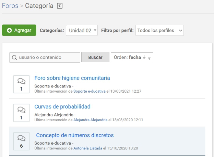Viewport: 214px width, 157px height.
Task: Click comment bubble icon for números discretos forum
Action: pyautogui.click(x=21, y=138)
